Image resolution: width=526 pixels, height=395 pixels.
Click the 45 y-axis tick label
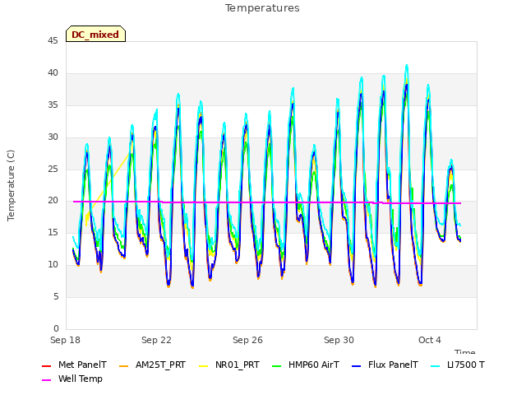click(x=53, y=41)
